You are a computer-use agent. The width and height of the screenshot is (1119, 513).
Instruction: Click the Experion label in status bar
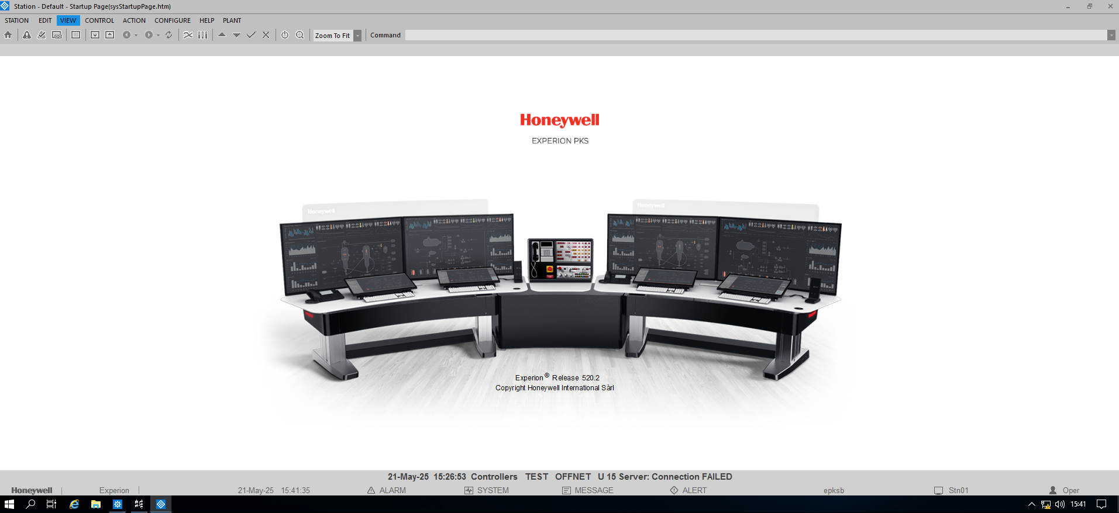[114, 490]
